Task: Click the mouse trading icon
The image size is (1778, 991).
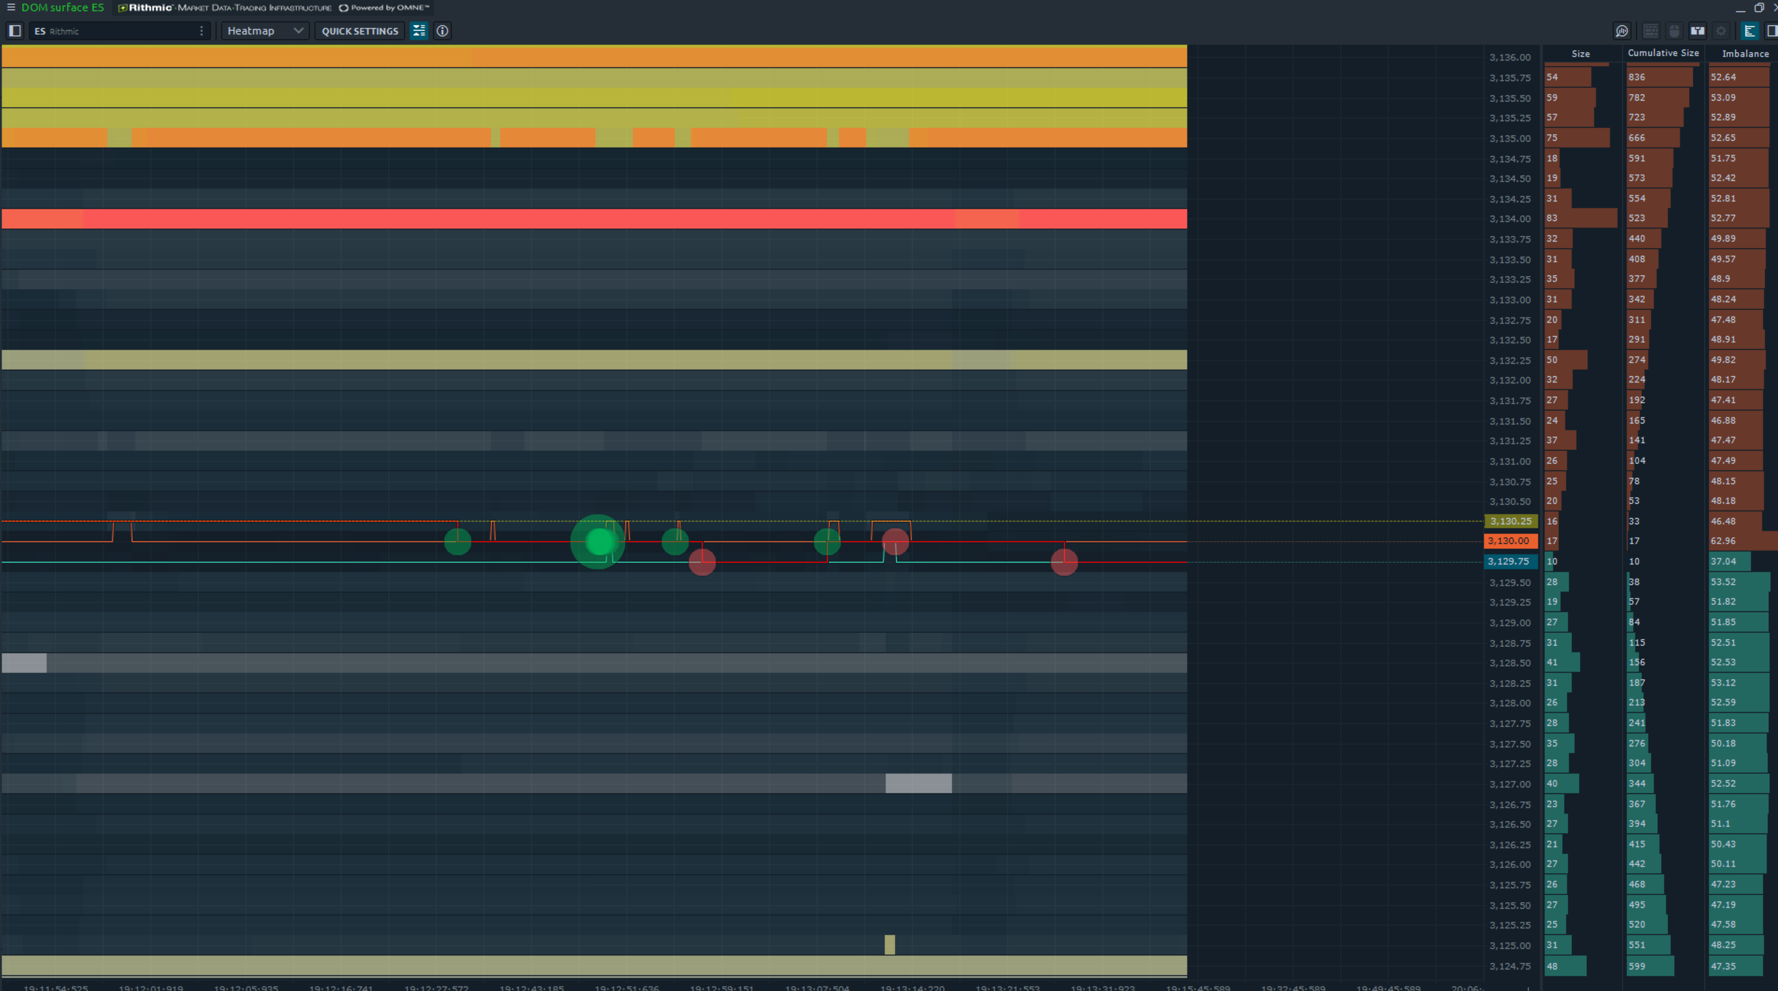Action: coord(1674,31)
